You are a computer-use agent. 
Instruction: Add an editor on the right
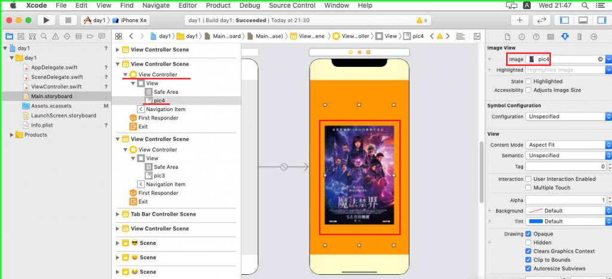pyautogui.click(x=477, y=36)
